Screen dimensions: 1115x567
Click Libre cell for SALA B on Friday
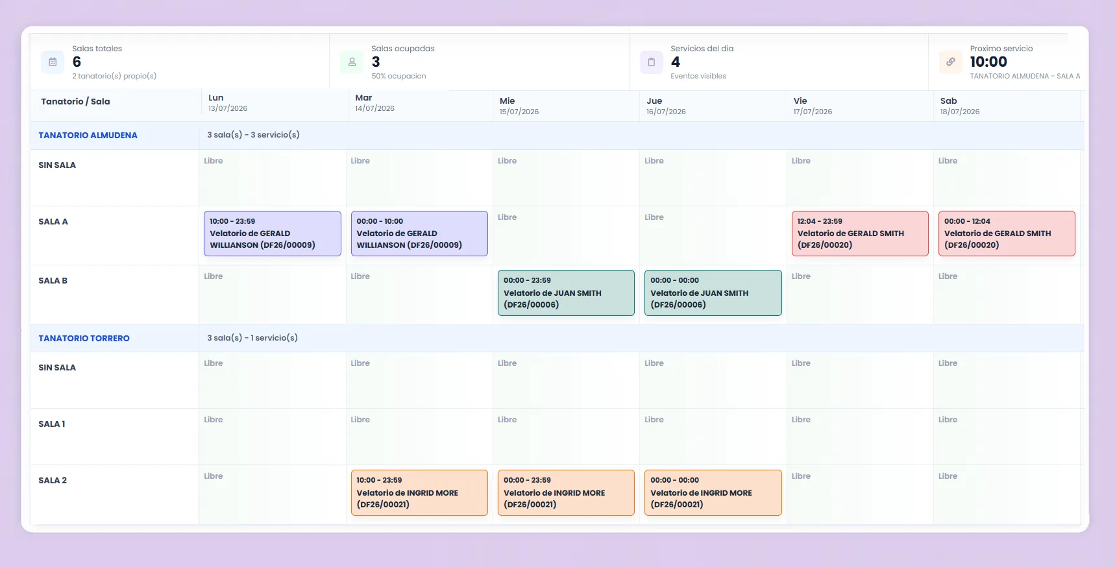(x=860, y=295)
